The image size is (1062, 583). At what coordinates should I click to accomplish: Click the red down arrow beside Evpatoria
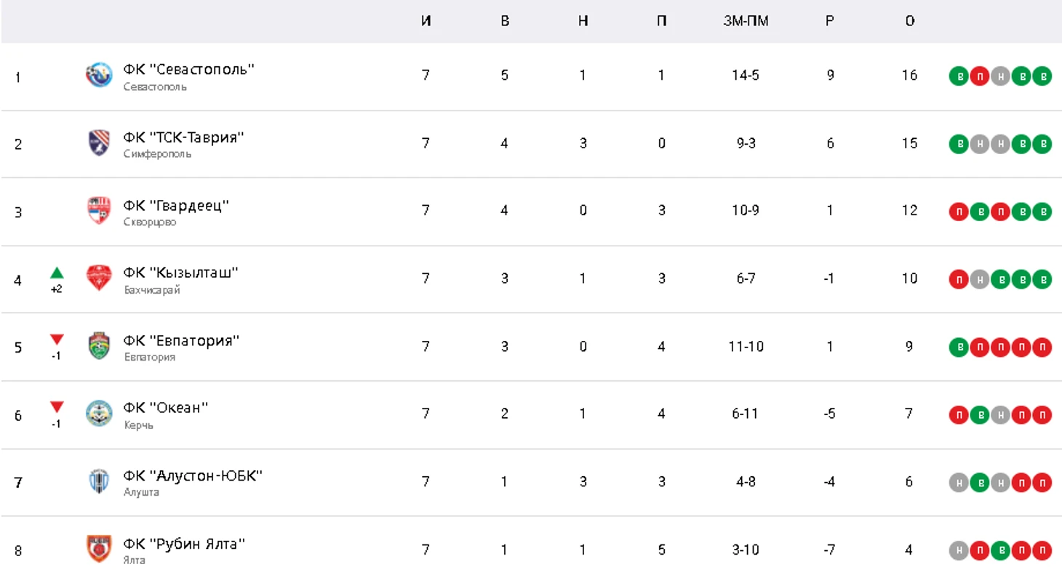pyautogui.click(x=57, y=340)
